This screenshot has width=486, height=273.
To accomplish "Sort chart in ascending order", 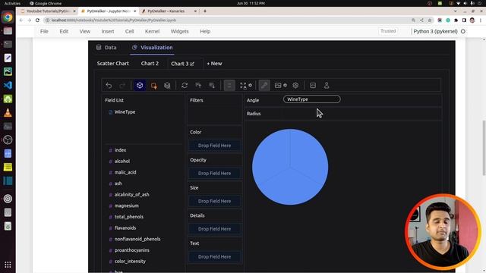I will 198,86.
